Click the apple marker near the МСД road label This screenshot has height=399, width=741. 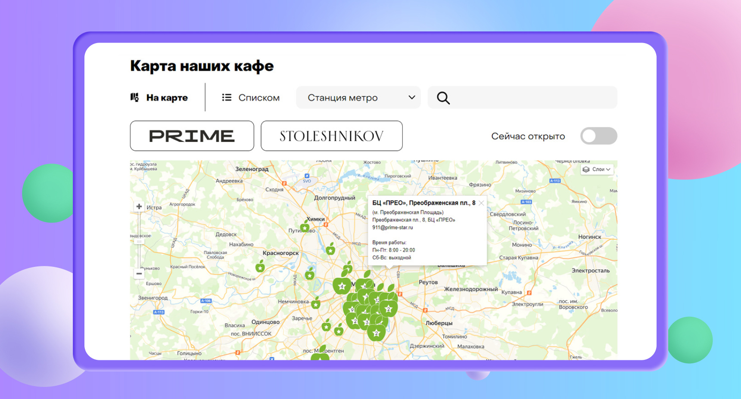point(331,249)
